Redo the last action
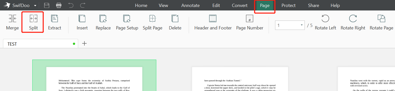Viewport: 395px width, 91px height. 83,5
